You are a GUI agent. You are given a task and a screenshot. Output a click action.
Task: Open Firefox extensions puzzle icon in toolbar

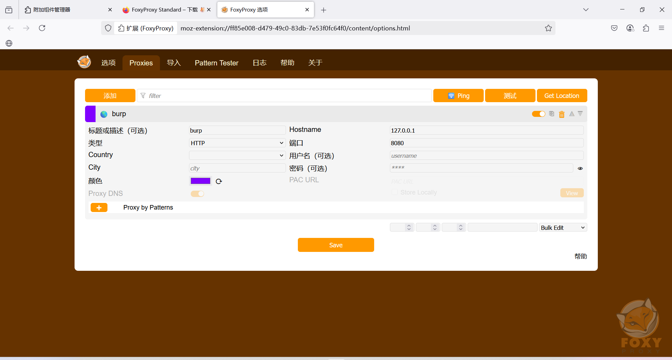tap(646, 28)
